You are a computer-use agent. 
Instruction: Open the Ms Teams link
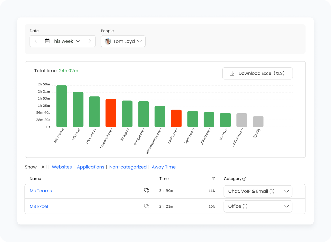coord(41,191)
